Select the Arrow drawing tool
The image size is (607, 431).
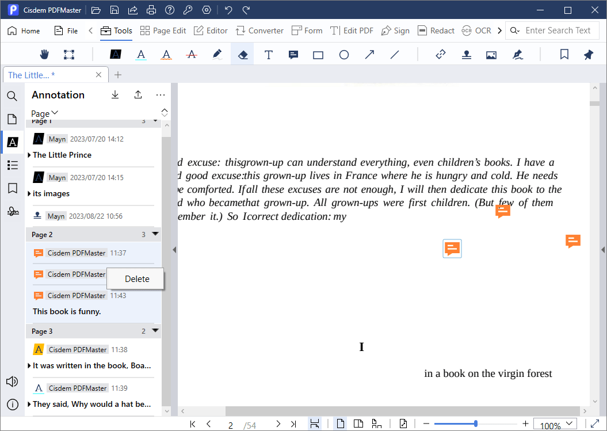click(x=369, y=55)
